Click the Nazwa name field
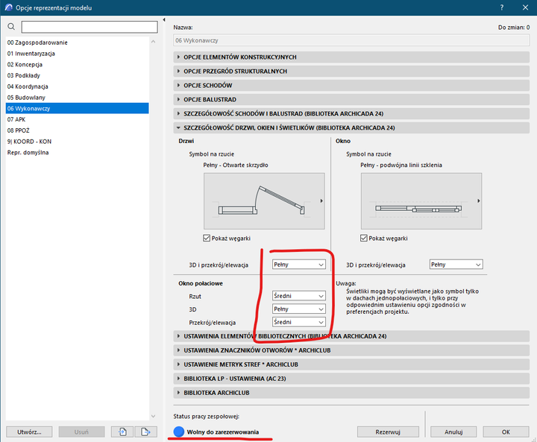537x442 pixels. point(351,40)
